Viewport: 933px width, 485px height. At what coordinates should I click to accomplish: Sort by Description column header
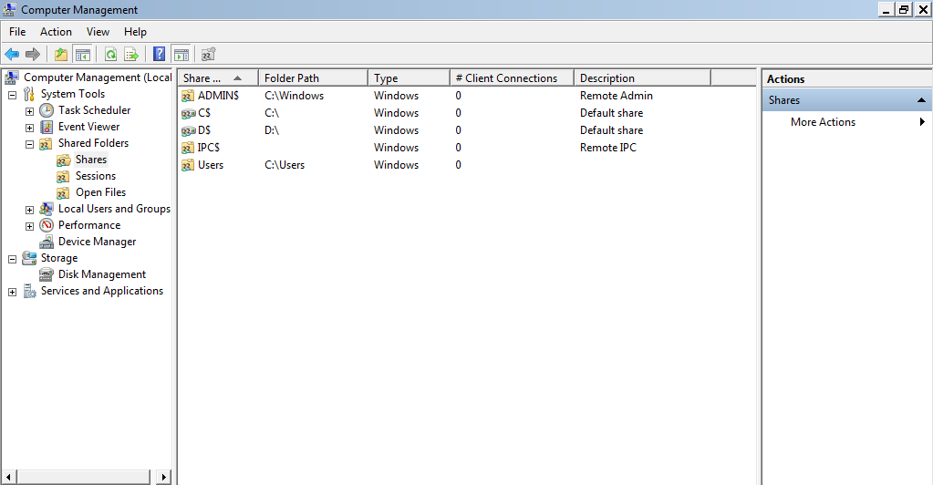tap(643, 78)
